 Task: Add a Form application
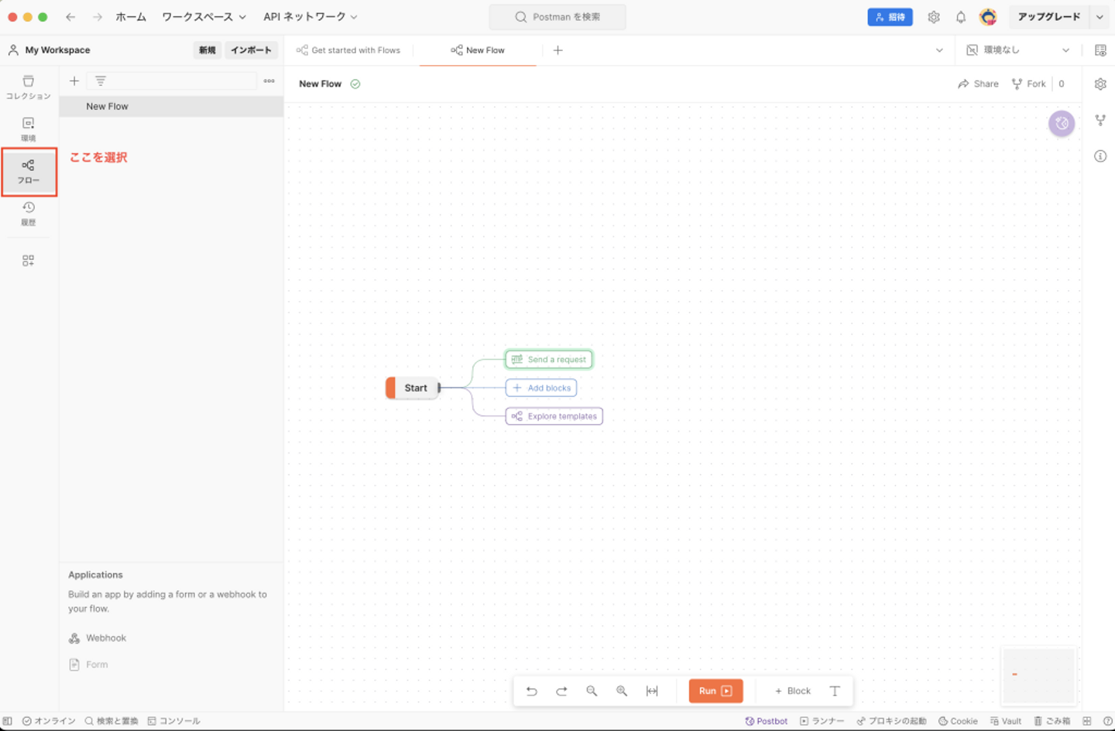coord(88,664)
